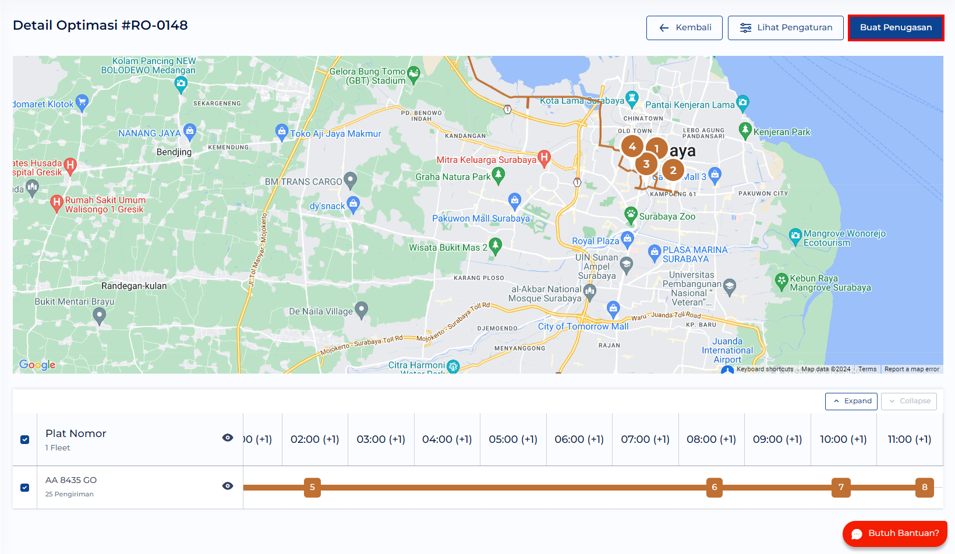Click map route marker 4
This screenshot has width=955, height=554.
[632, 147]
